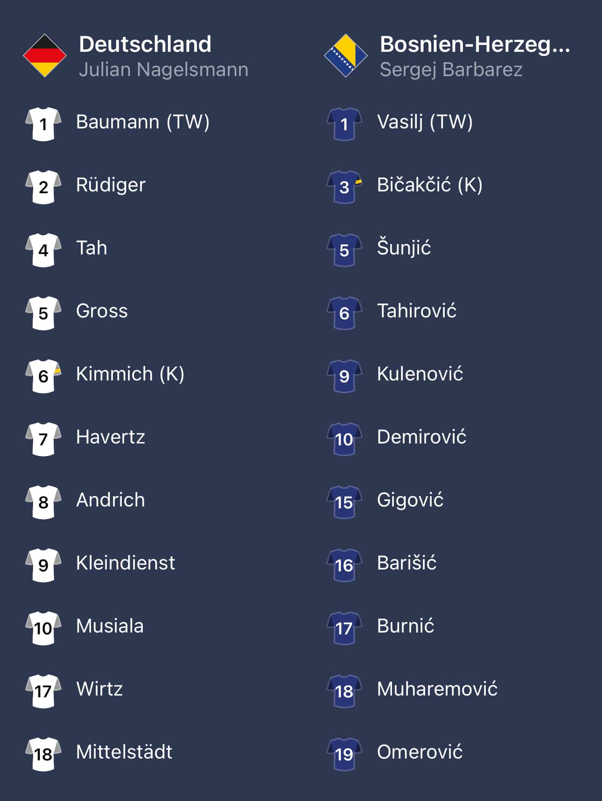Click Vasilj's goalkeeper jersey number 1
The width and height of the screenshot is (602, 801).
pos(344,124)
